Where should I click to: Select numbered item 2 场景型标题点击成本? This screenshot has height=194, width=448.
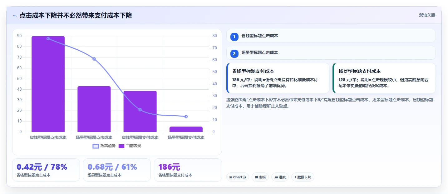331,52
